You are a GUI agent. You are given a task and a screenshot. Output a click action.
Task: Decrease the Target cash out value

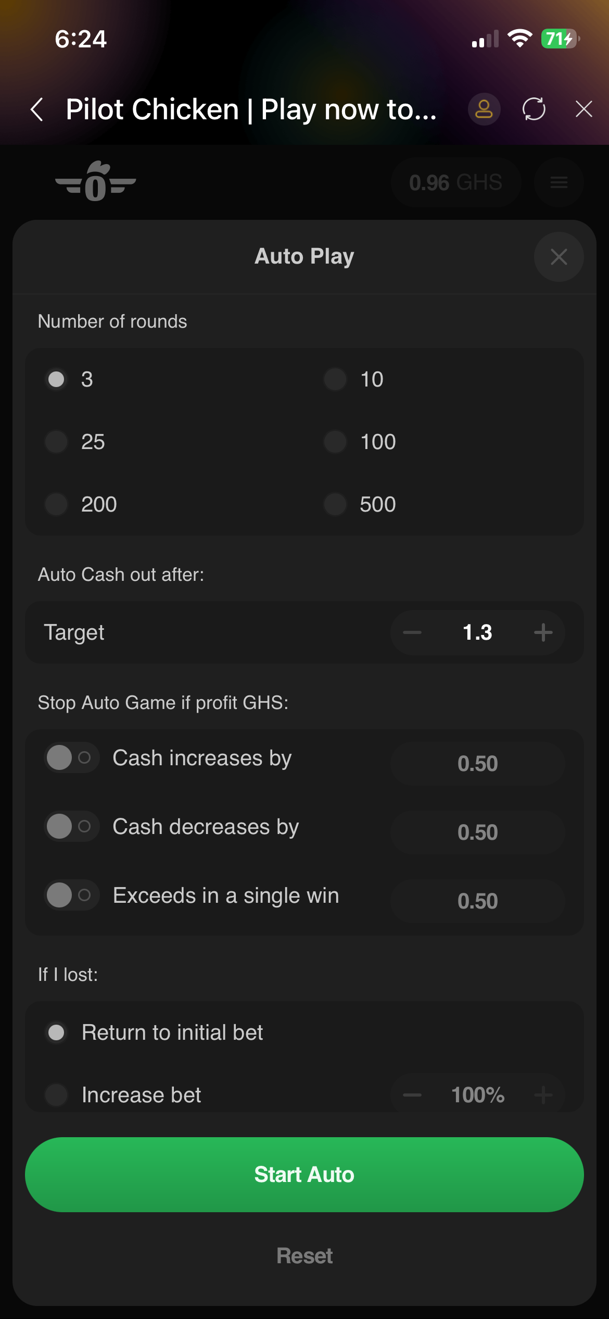pos(412,632)
